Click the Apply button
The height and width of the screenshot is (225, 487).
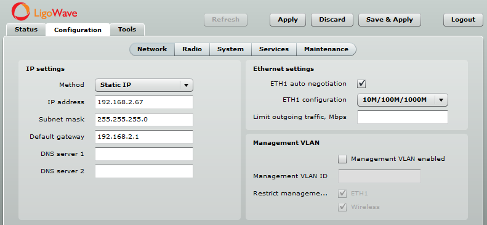288,20
